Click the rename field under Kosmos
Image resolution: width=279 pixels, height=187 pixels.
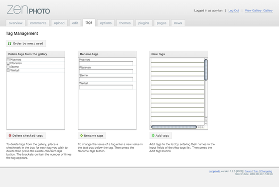pos(106,63)
